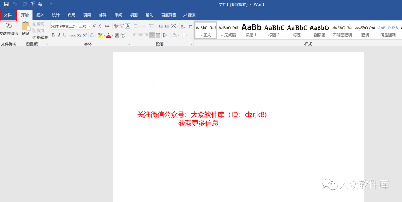Decrease paragraph indent

pyautogui.click(x=161, y=26)
